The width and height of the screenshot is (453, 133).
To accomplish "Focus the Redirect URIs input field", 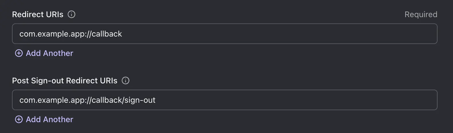I will click(224, 34).
